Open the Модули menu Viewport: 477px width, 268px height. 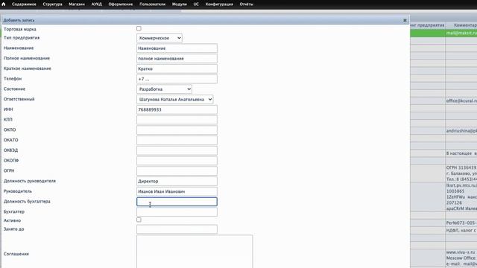pyautogui.click(x=180, y=4)
